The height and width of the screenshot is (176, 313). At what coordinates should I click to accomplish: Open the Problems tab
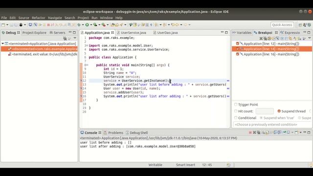point(113,132)
